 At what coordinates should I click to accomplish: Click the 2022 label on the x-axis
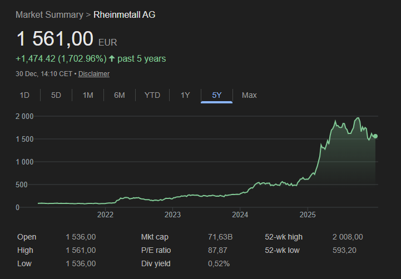[x=105, y=215]
